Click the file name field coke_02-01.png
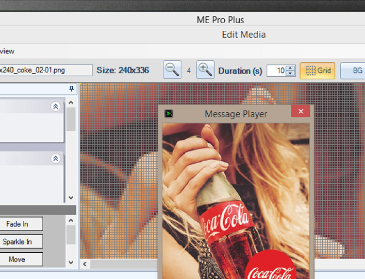The width and height of the screenshot is (365, 279). tap(46, 70)
